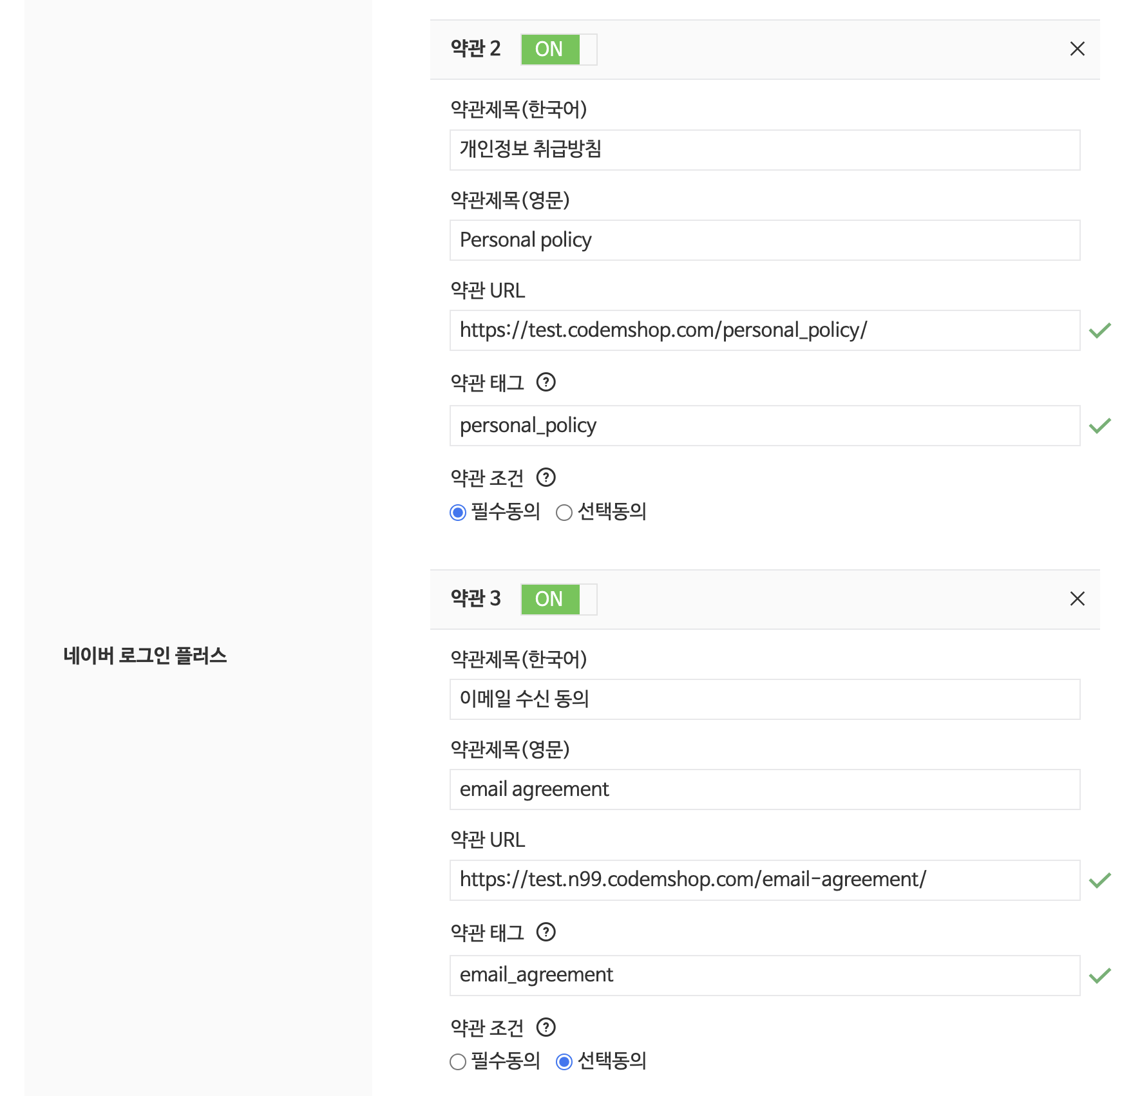Open help icon next to 약관 조건 in 약관 3
Image resolution: width=1131 pixels, height=1096 pixels.
tap(546, 1028)
